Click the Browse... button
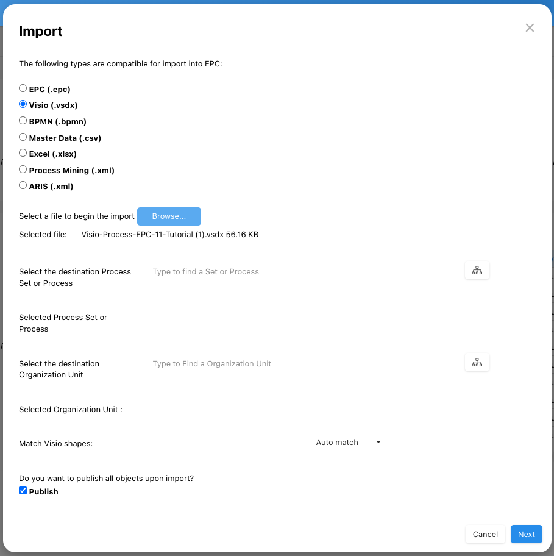Screen dimensions: 554x556 tap(169, 216)
